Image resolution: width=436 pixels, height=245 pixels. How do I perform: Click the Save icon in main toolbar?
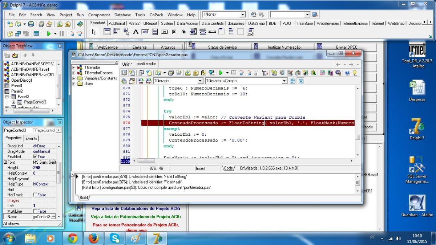31,24
